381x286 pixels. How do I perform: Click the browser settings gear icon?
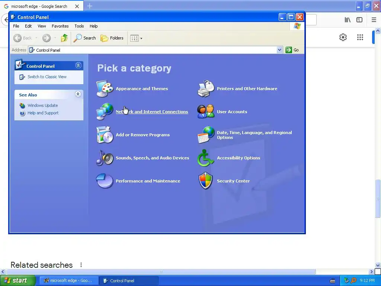point(343,37)
